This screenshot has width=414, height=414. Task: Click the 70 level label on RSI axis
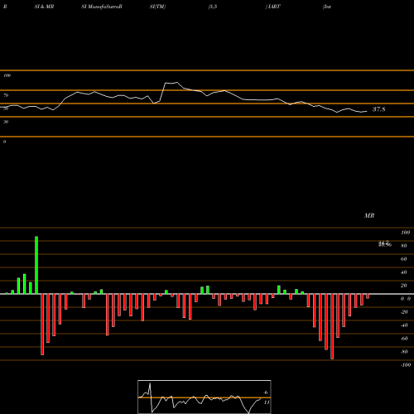click(6, 95)
